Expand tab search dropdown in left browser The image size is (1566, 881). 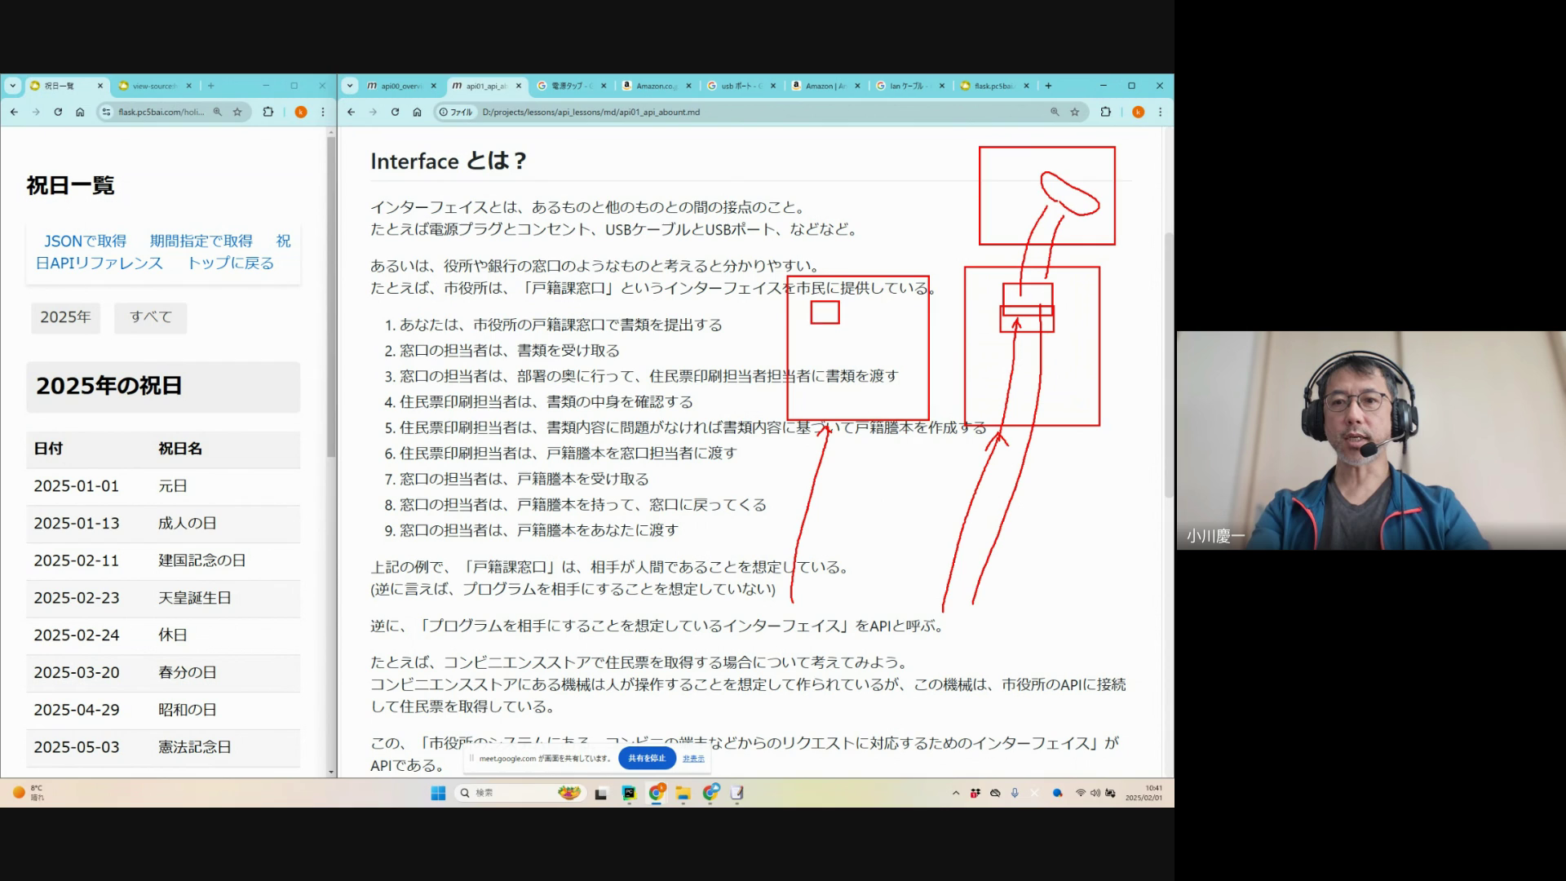[x=12, y=86]
